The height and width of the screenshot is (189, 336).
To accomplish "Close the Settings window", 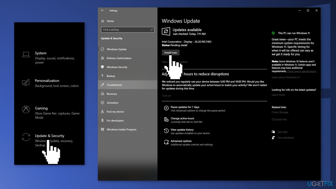I will [x=316, y=10].
